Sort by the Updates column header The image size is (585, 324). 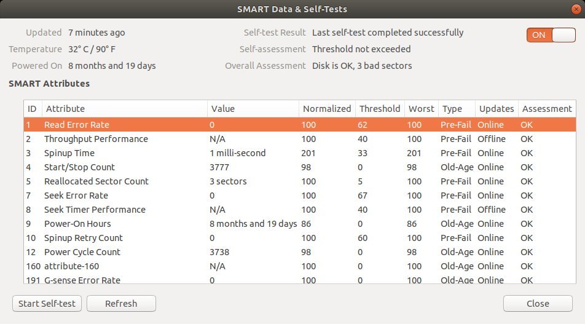[497, 109]
